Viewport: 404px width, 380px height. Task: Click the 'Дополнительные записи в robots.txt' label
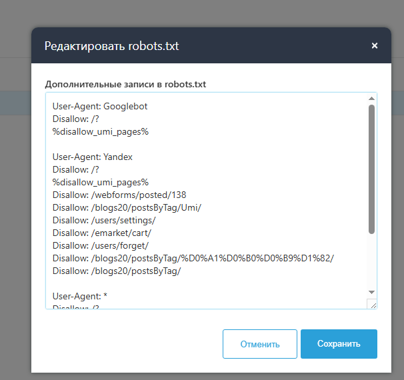(x=126, y=85)
